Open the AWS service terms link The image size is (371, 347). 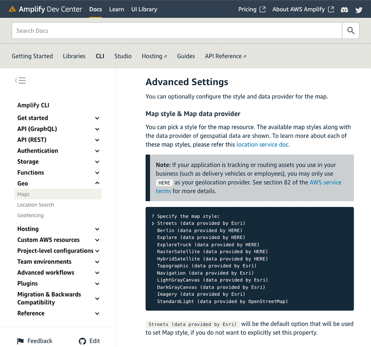tap(325, 182)
